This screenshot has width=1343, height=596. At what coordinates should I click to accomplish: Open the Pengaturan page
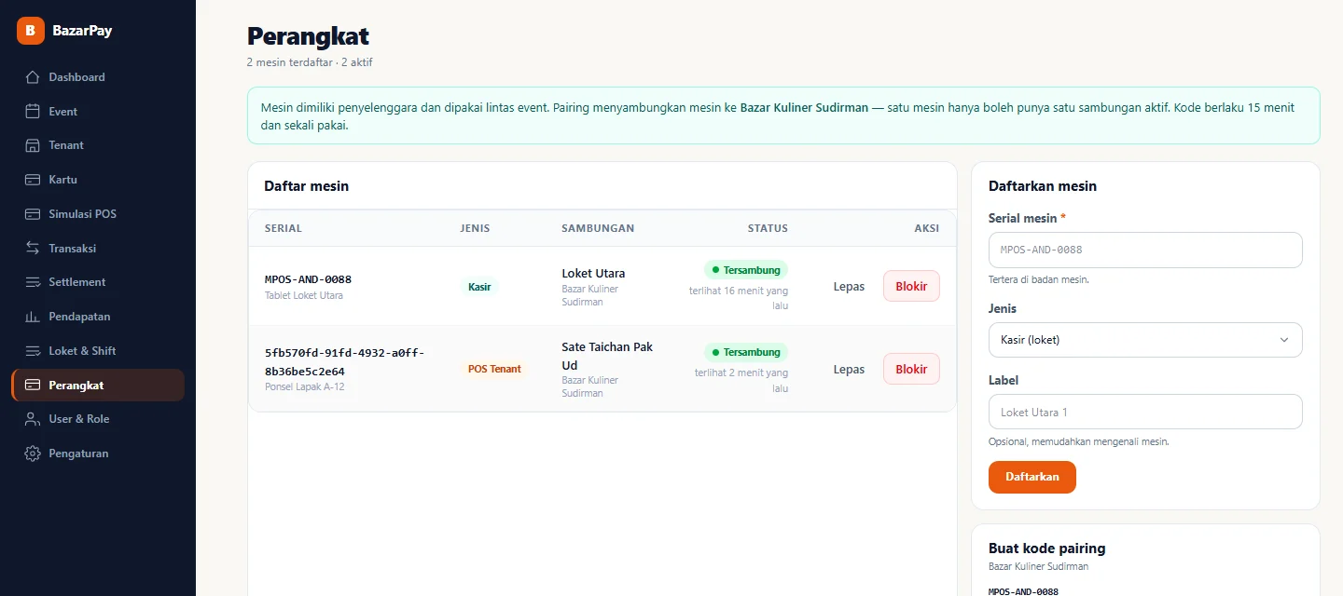[98, 454]
